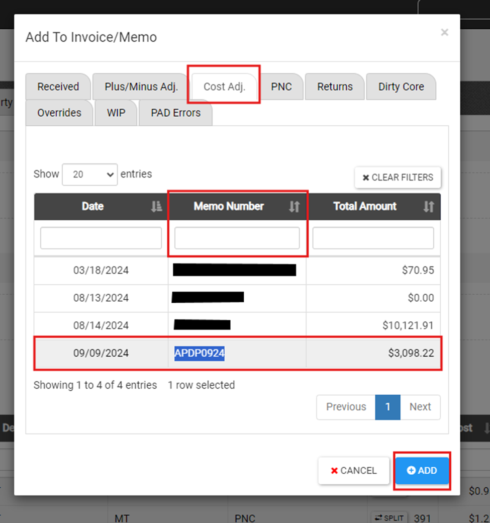Open the Show entries dropdown

pos(89,175)
